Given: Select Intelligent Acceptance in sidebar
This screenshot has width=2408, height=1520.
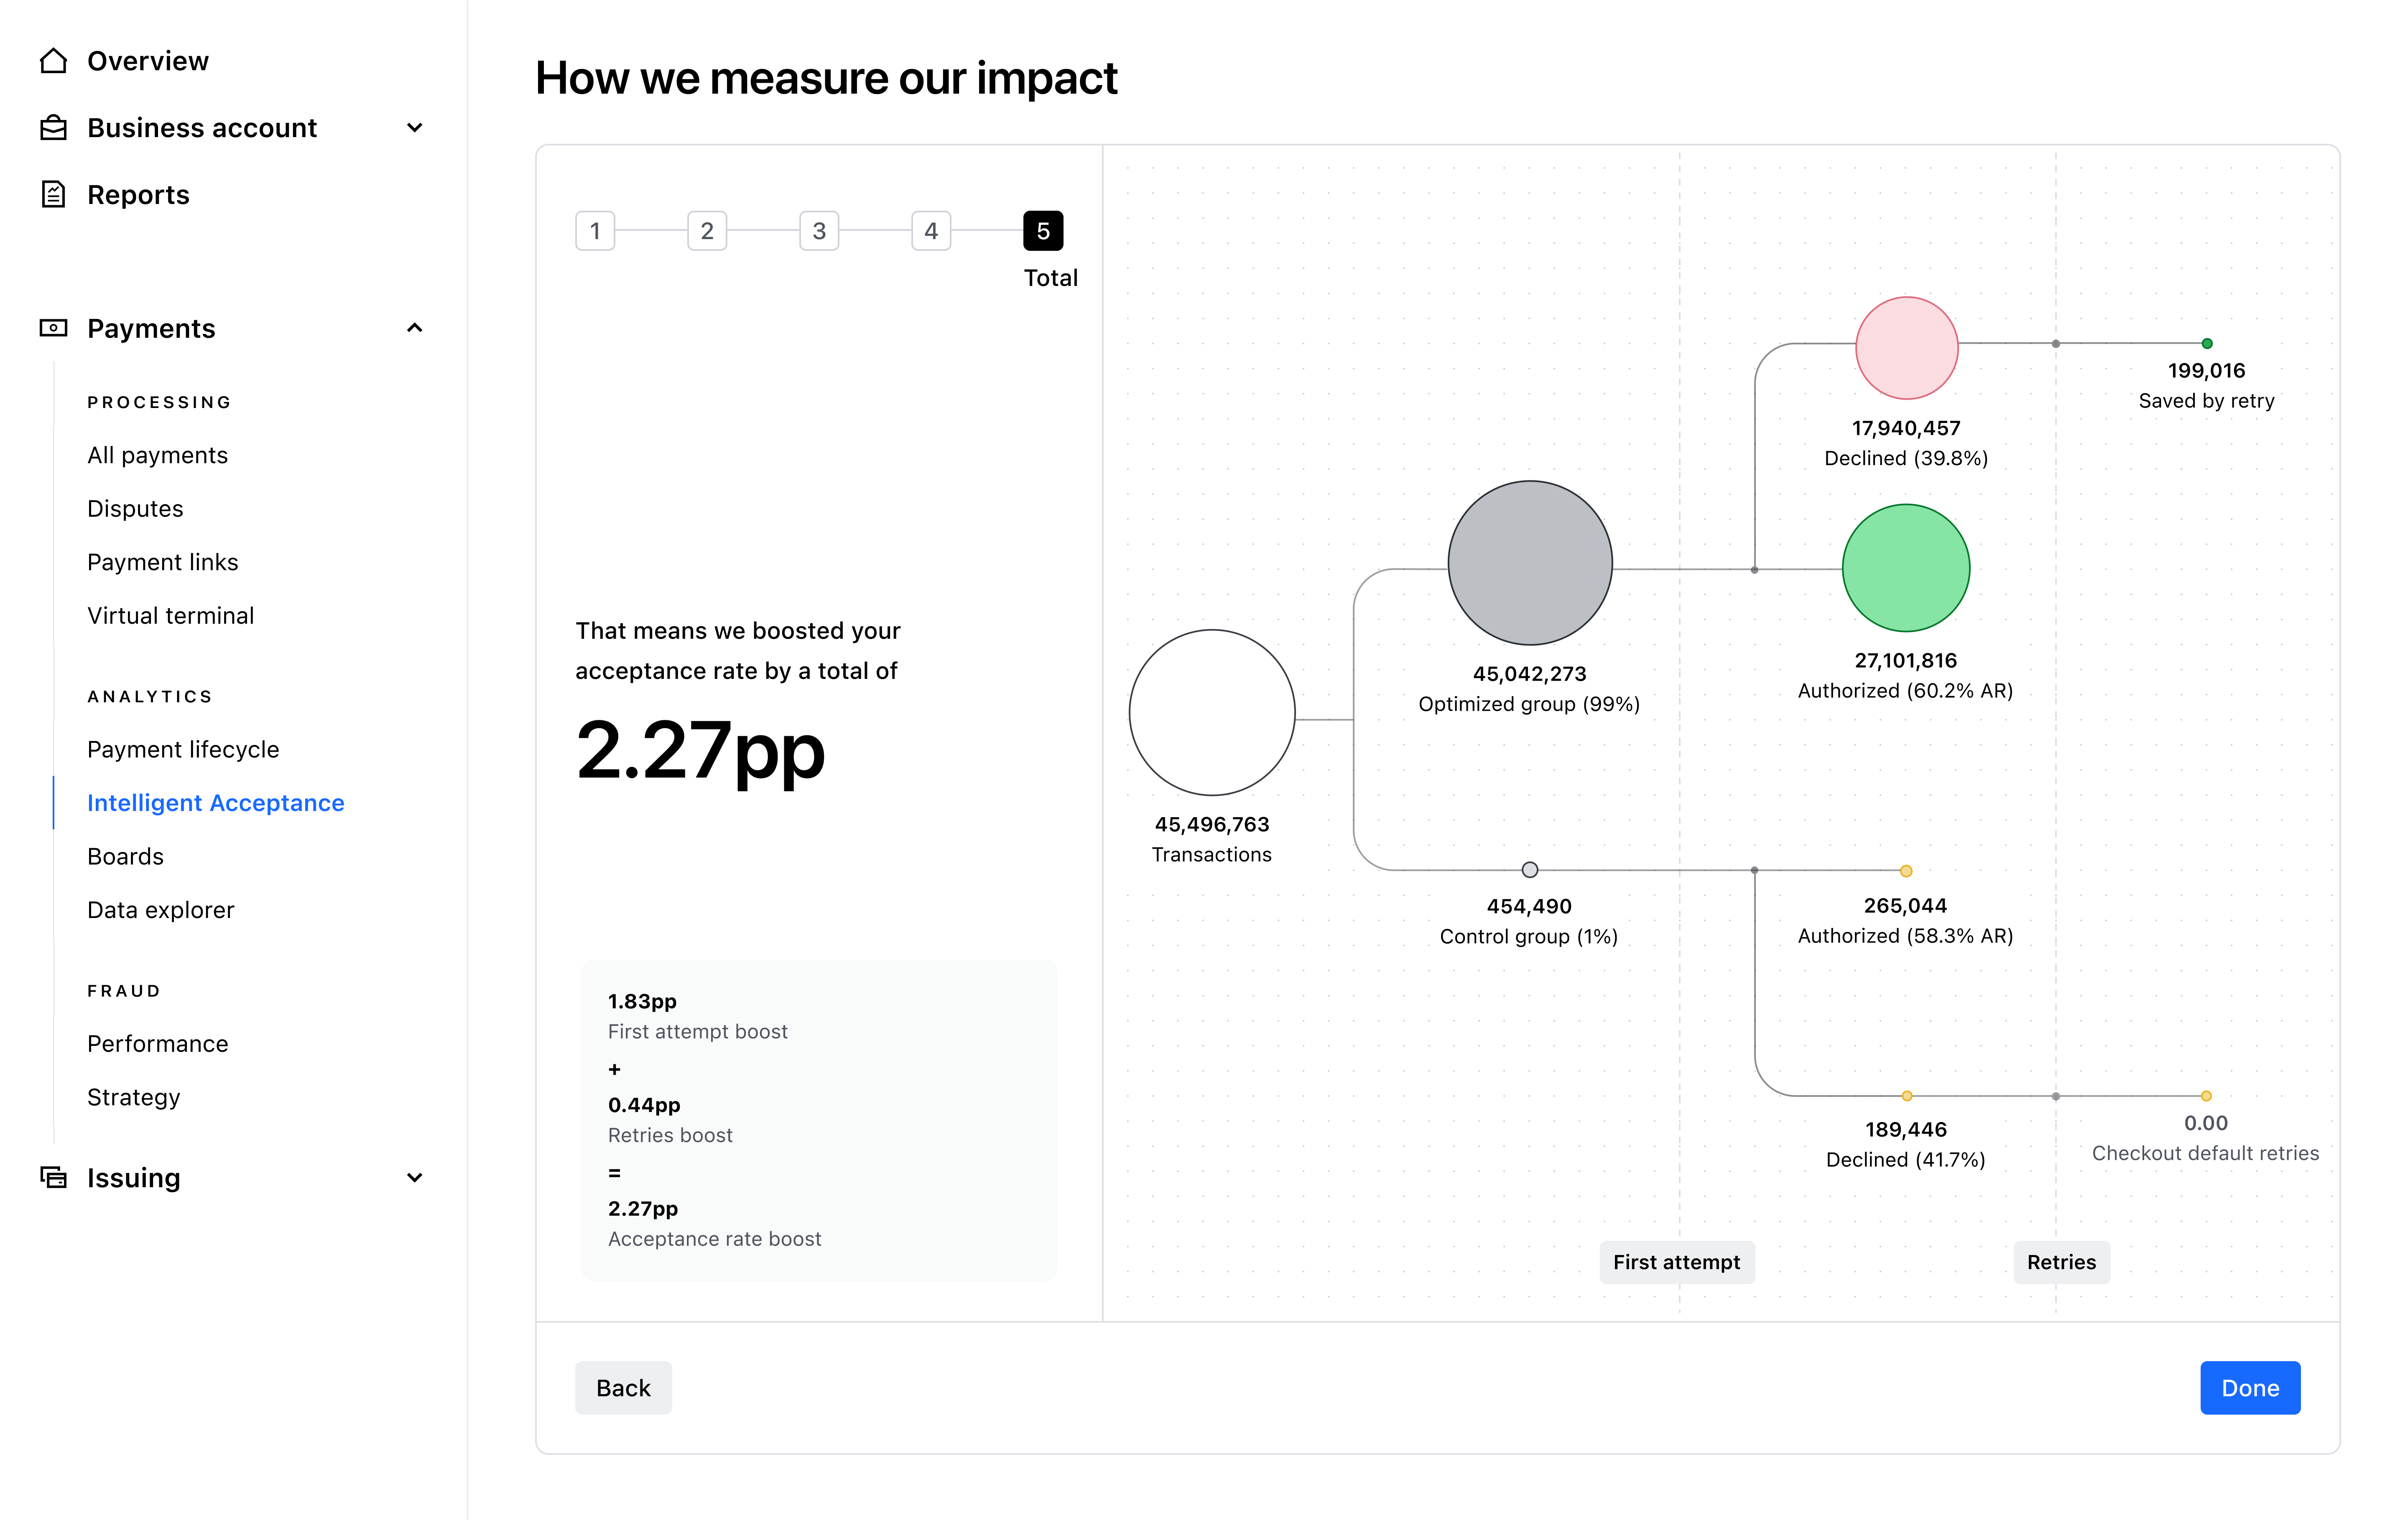Looking at the screenshot, I should click(x=216, y=803).
